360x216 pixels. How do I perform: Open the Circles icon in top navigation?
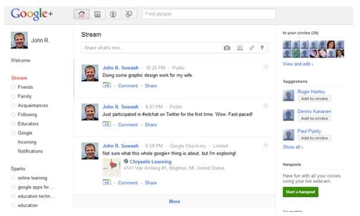[x=129, y=14]
